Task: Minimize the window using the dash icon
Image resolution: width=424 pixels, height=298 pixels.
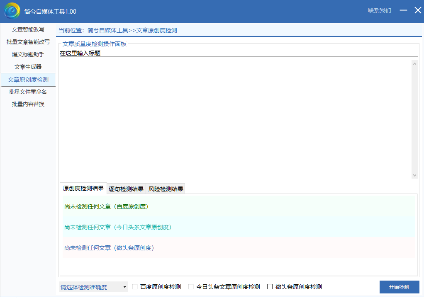Action: coord(403,10)
